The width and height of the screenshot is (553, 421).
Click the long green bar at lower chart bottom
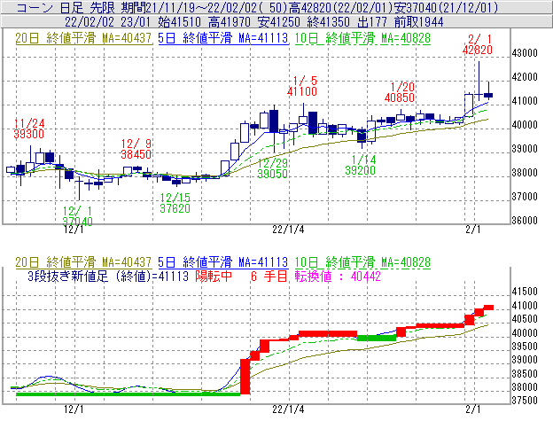[x=128, y=394]
